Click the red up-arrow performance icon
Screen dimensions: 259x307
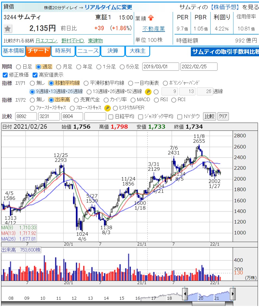click(x=151, y=18)
